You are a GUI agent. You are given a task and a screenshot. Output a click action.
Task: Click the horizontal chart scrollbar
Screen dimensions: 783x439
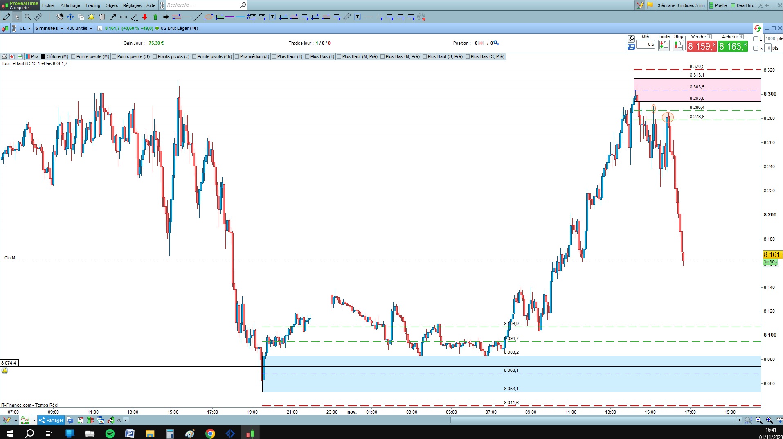tap(434, 420)
